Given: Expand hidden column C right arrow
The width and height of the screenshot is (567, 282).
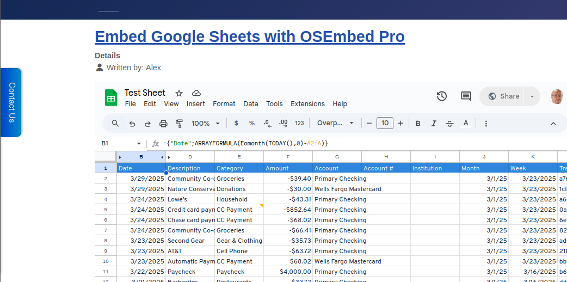Looking at the screenshot, I should (x=162, y=157).
